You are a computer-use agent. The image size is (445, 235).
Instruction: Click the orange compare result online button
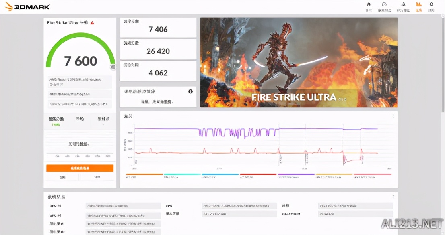coord(80,168)
